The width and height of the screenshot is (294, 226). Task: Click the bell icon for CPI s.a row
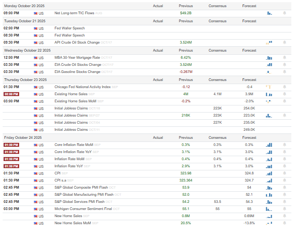pyautogui.click(x=285, y=180)
